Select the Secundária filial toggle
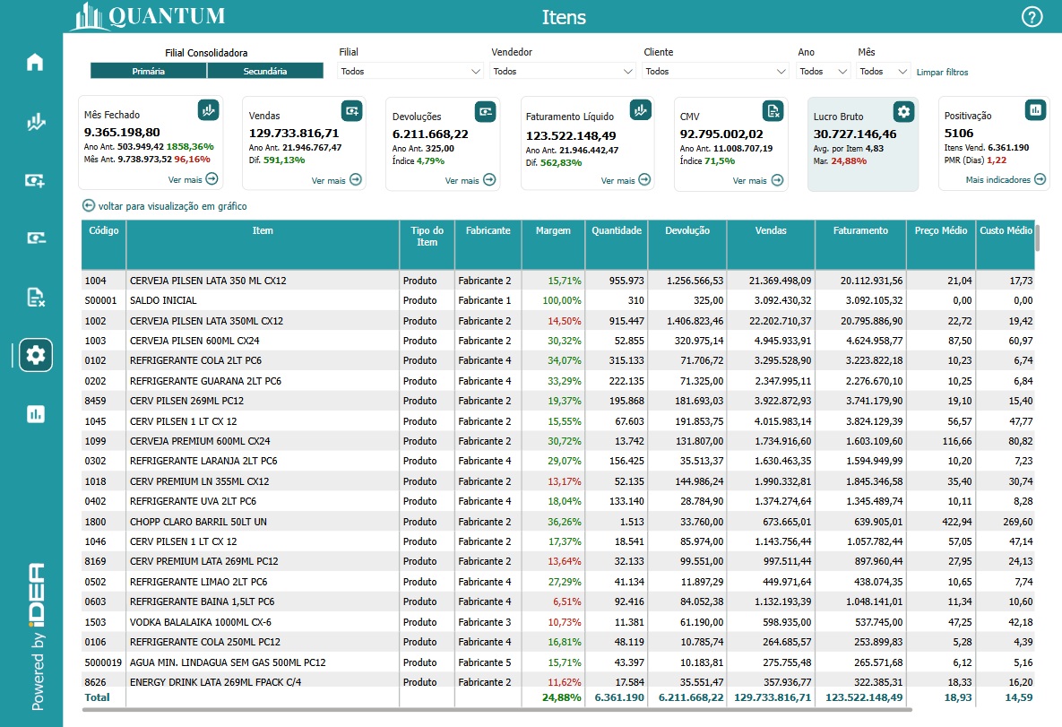The height and width of the screenshot is (727, 1062). [265, 71]
